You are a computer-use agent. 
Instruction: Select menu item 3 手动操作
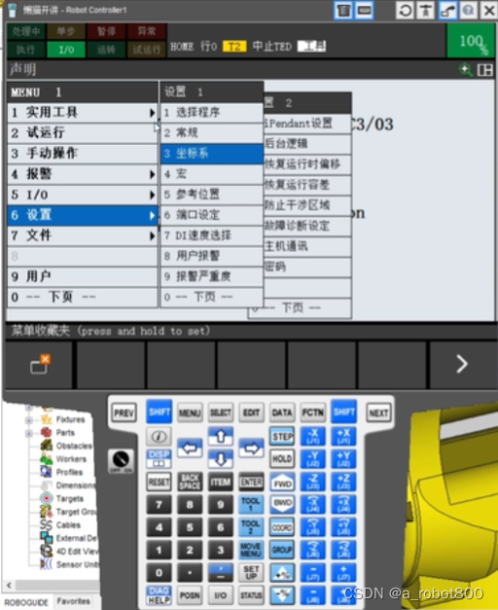point(83,154)
